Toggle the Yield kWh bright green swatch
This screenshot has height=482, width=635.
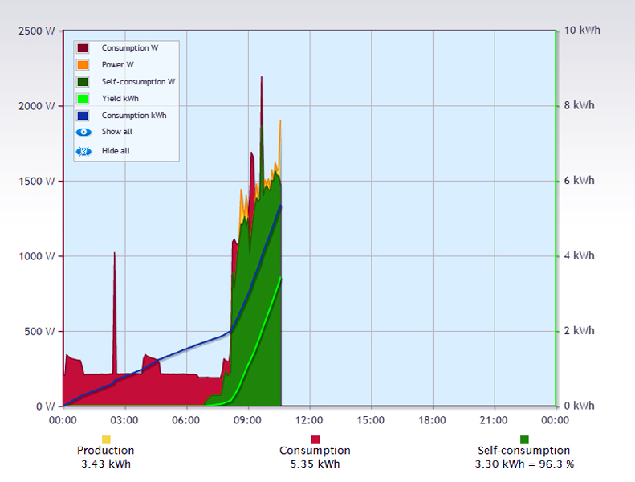(83, 99)
